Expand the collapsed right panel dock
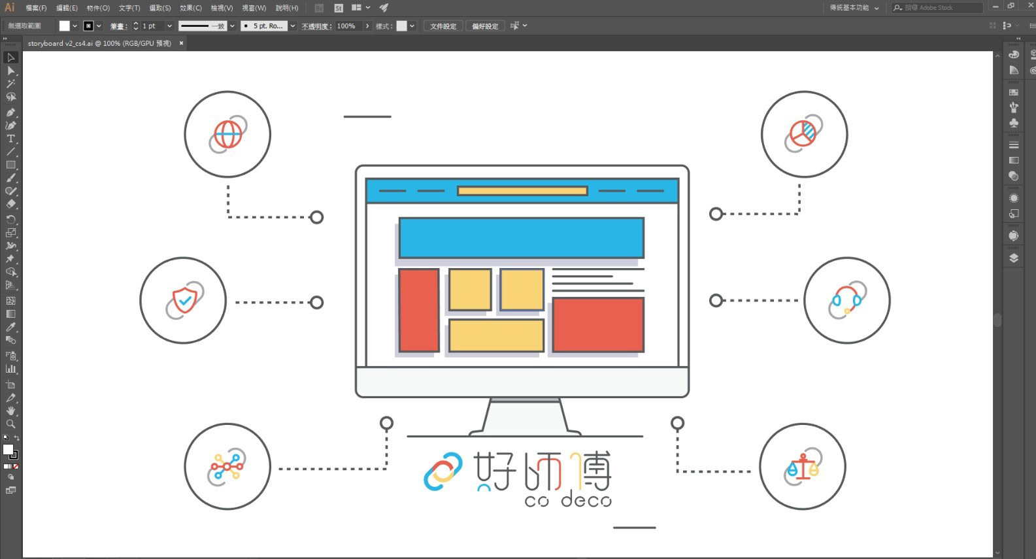1036x559 pixels. coord(1018,39)
